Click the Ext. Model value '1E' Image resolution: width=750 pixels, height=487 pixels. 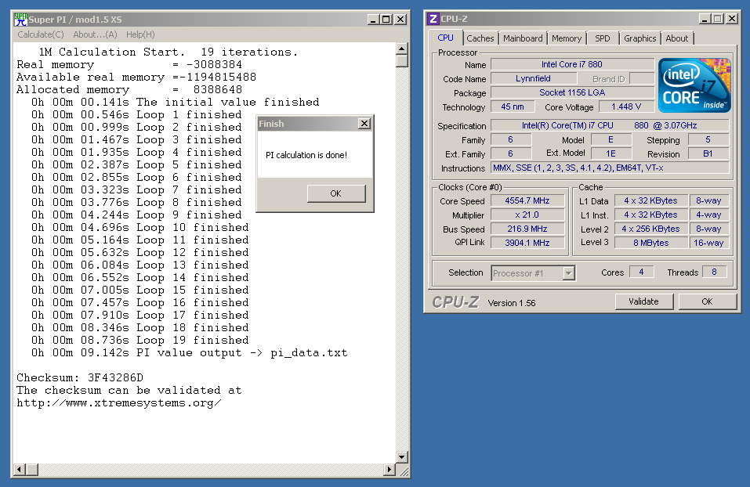[611, 153]
